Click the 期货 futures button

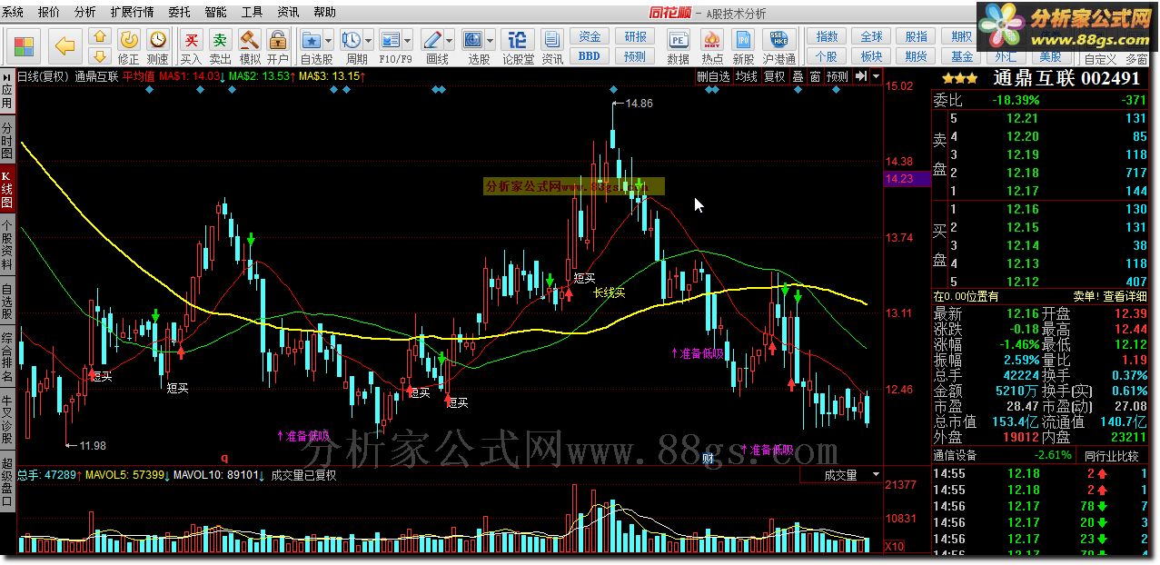pyautogui.click(x=917, y=55)
